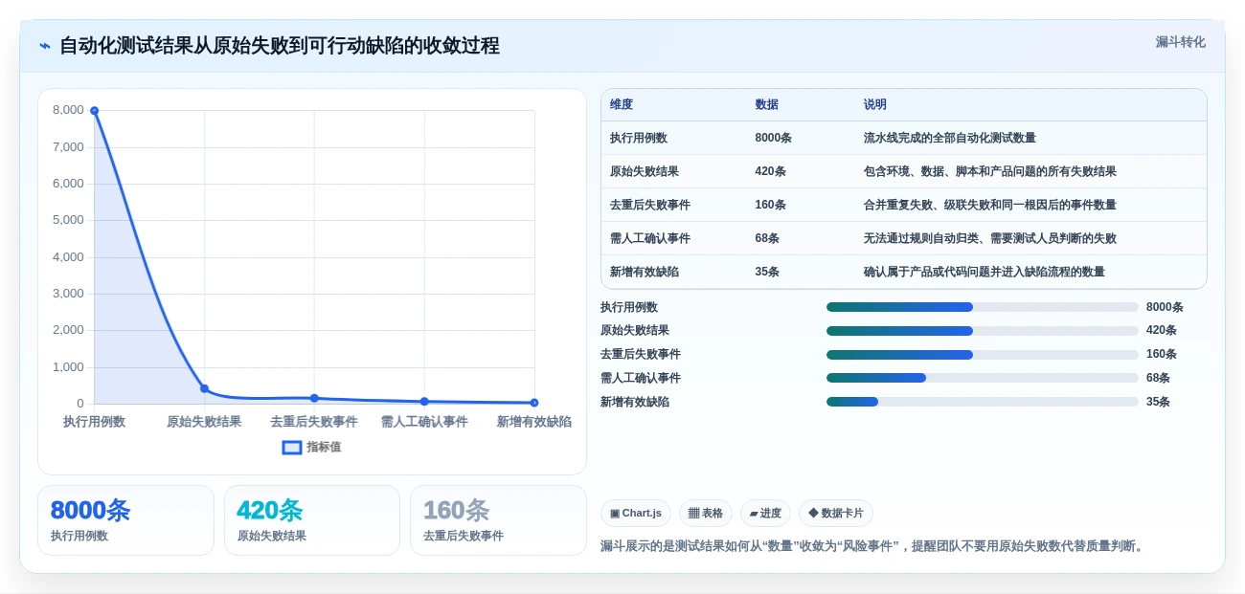Click description starting 包含环境、数据、脚本
This screenshot has height=594, width=1245.
pyautogui.click(x=990, y=171)
